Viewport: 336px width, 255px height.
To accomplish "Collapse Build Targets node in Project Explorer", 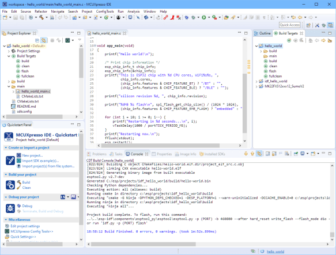I will [x=9, y=56].
